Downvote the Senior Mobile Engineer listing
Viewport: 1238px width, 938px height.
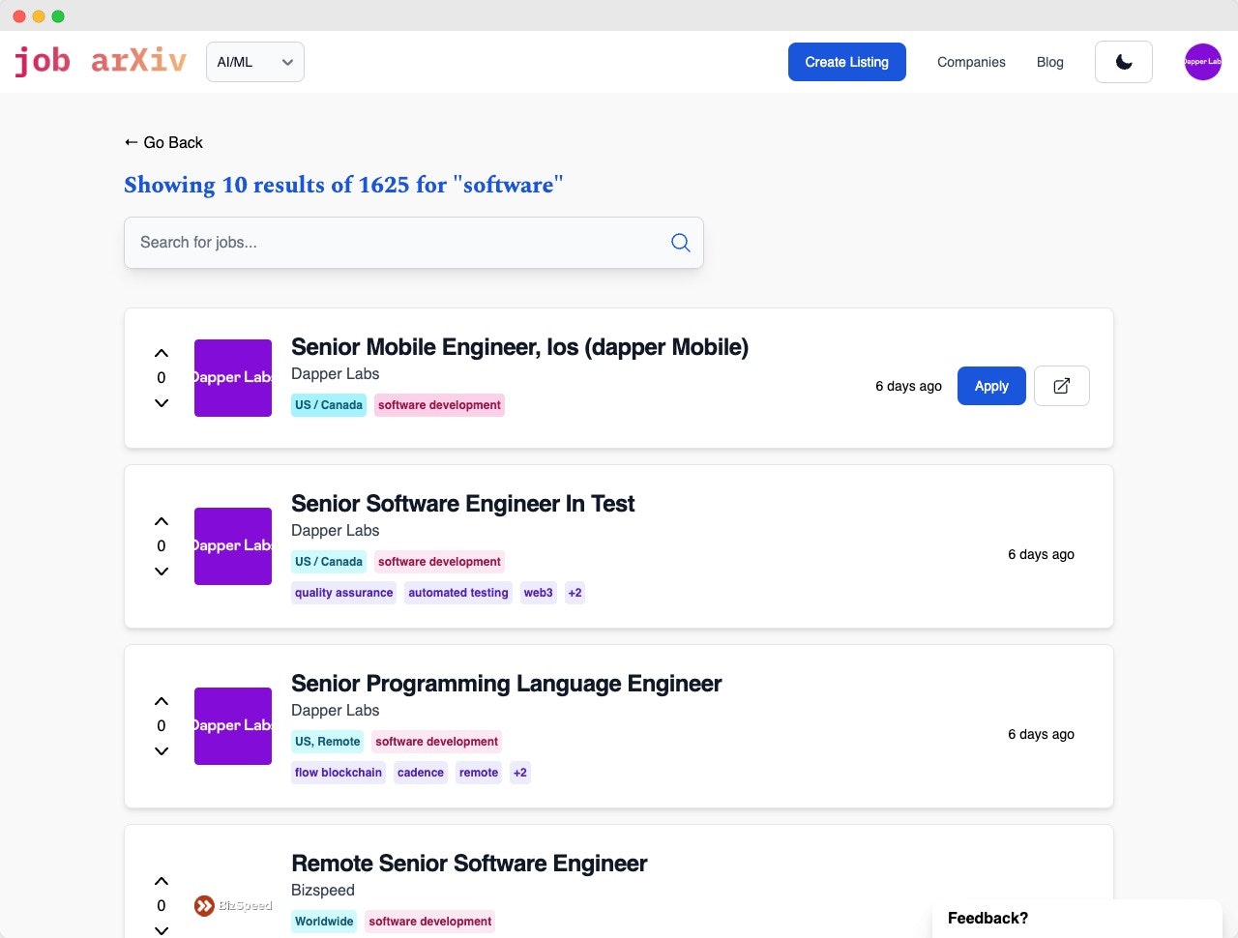pos(162,403)
